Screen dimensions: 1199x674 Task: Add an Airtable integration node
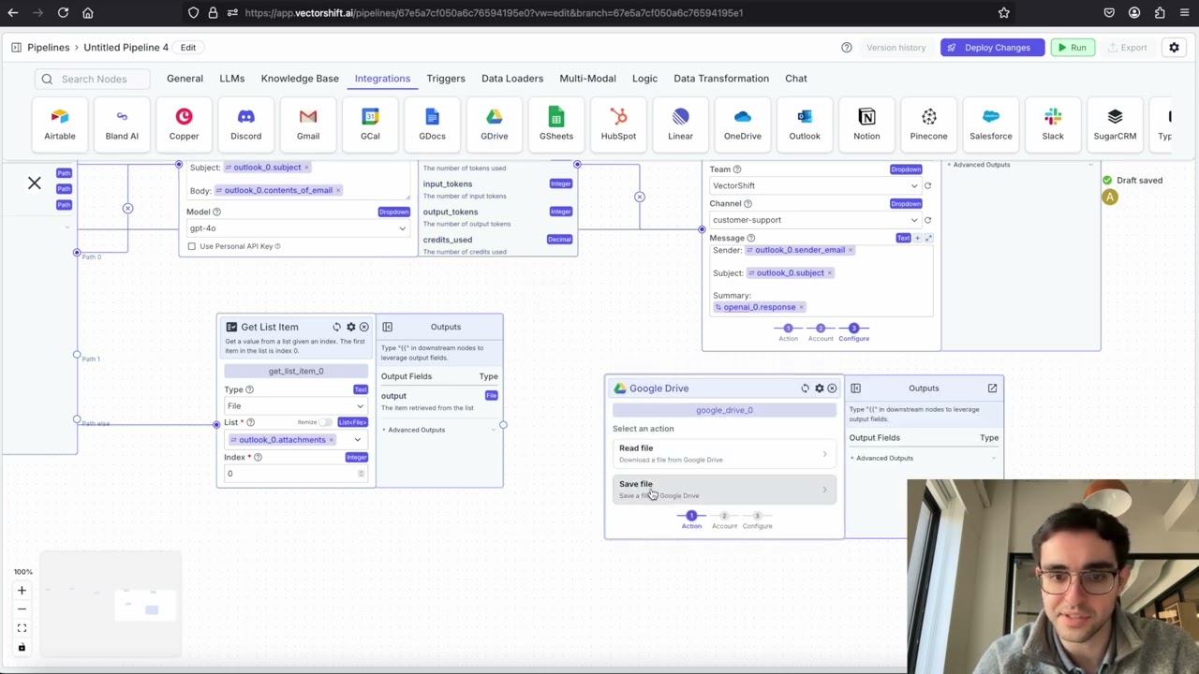tap(59, 125)
